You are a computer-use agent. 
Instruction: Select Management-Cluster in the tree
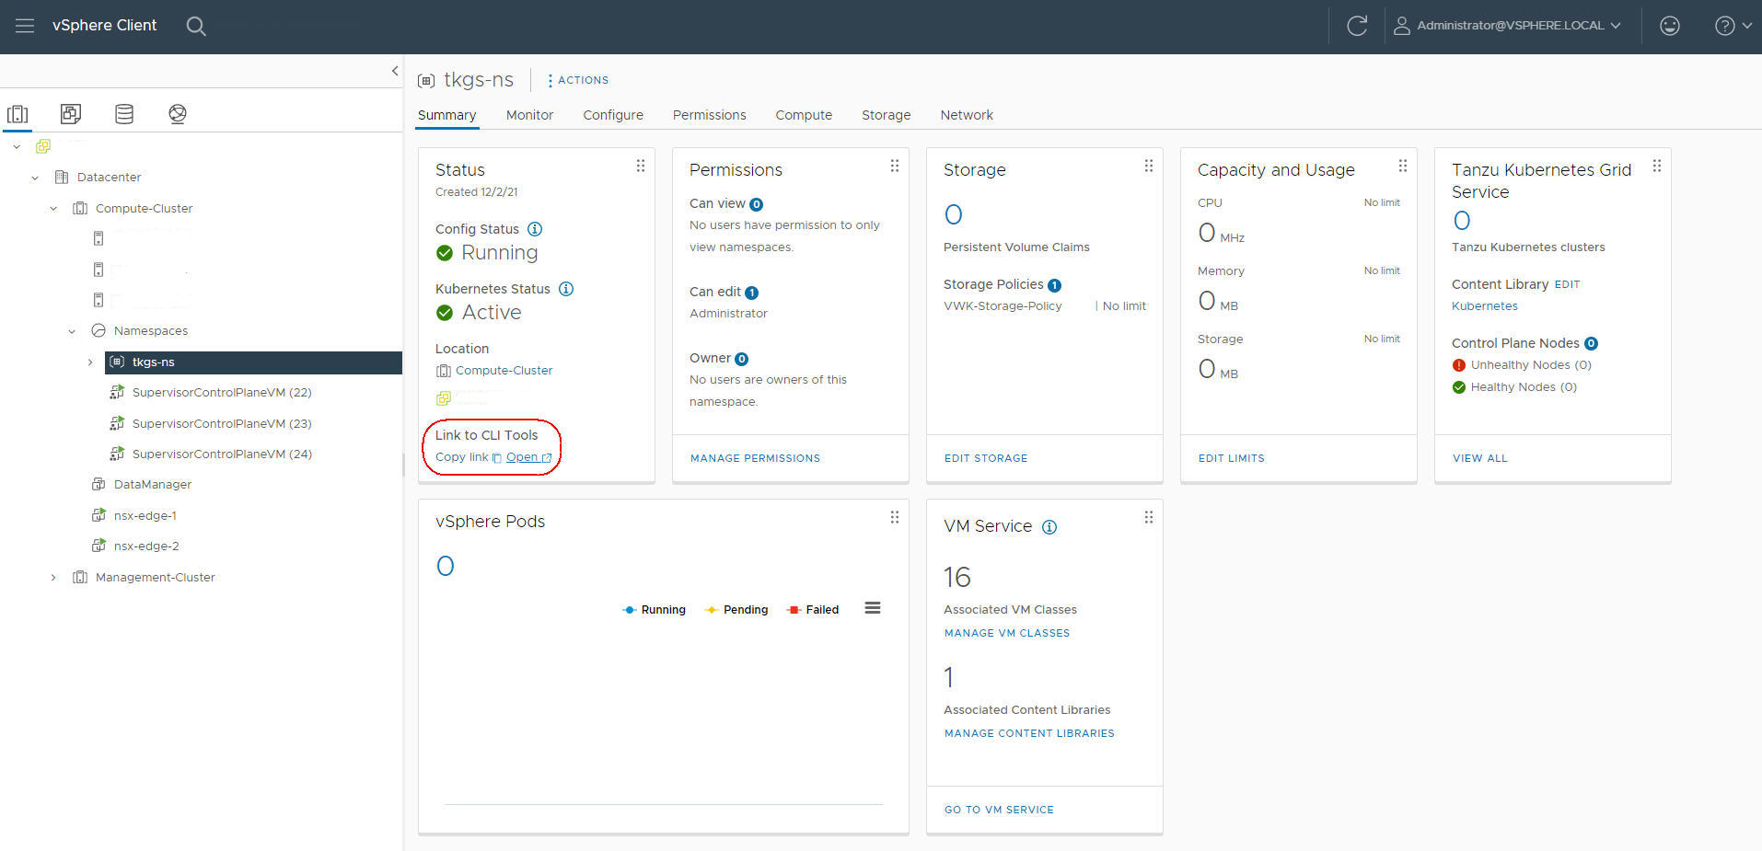coord(155,577)
